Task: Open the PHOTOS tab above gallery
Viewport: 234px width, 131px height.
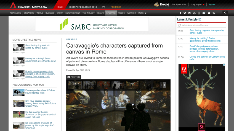Action: [74, 77]
